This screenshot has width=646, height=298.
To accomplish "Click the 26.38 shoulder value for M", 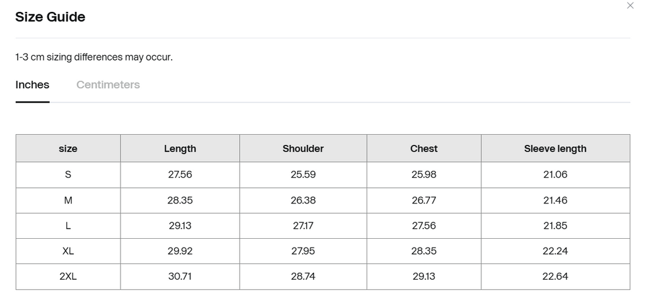I will pyautogui.click(x=303, y=200).
